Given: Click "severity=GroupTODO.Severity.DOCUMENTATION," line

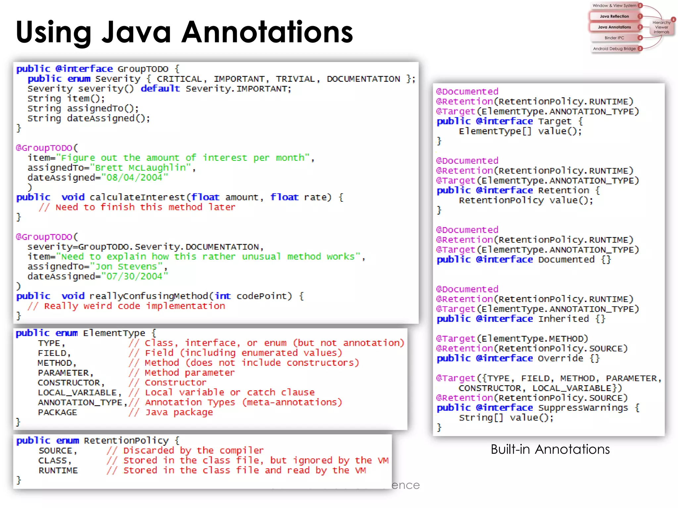Looking at the screenshot, I should (x=146, y=247).
